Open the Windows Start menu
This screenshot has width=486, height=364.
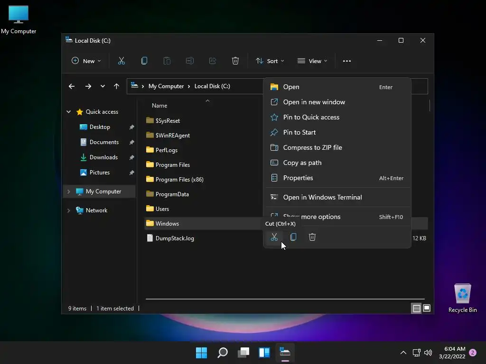pyautogui.click(x=201, y=353)
